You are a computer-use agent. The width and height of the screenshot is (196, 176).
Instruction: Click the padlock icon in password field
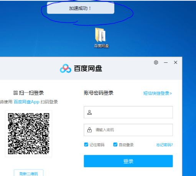click(x=89, y=130)
